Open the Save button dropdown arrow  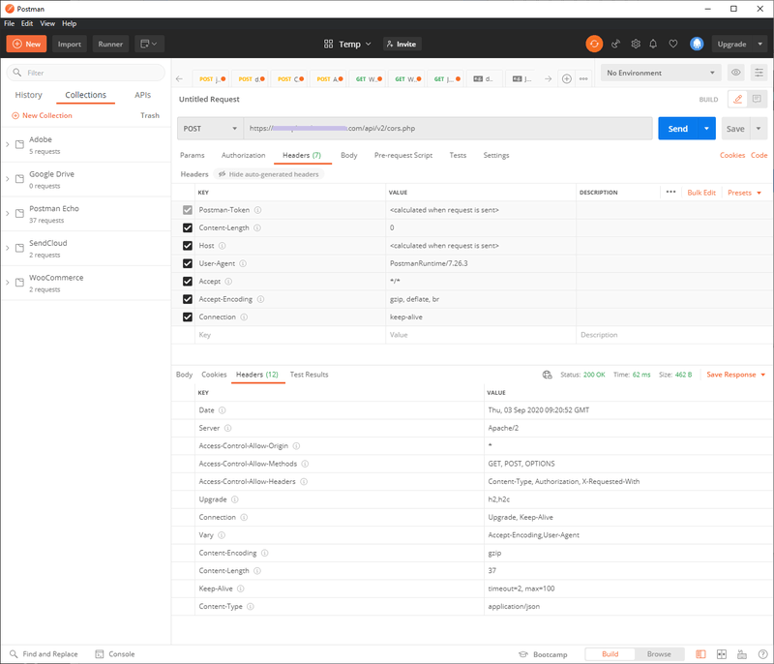759,129
